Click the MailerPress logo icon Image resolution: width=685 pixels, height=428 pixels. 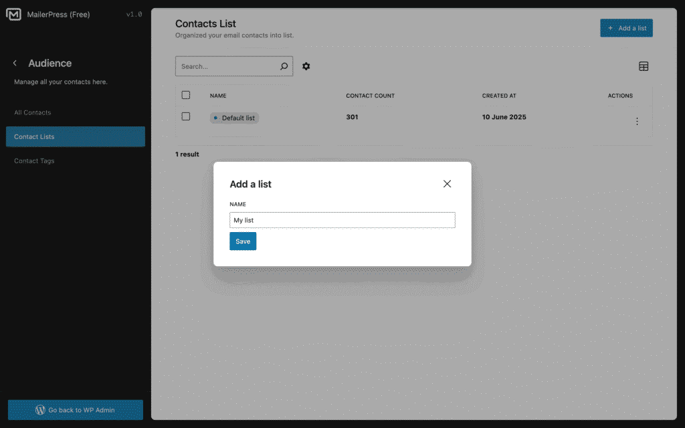(x=13, y=15)
